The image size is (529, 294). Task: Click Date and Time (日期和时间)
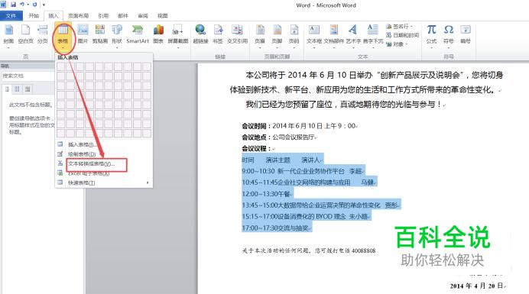403,35
